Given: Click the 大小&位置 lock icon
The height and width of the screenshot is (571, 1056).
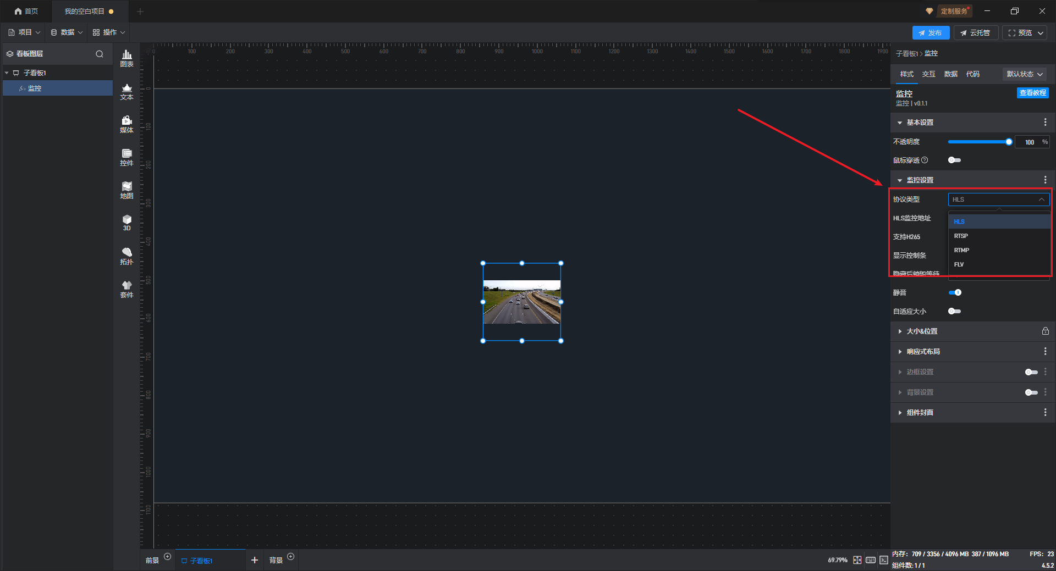Looking at the screenshot, I should click(1045, 331).
